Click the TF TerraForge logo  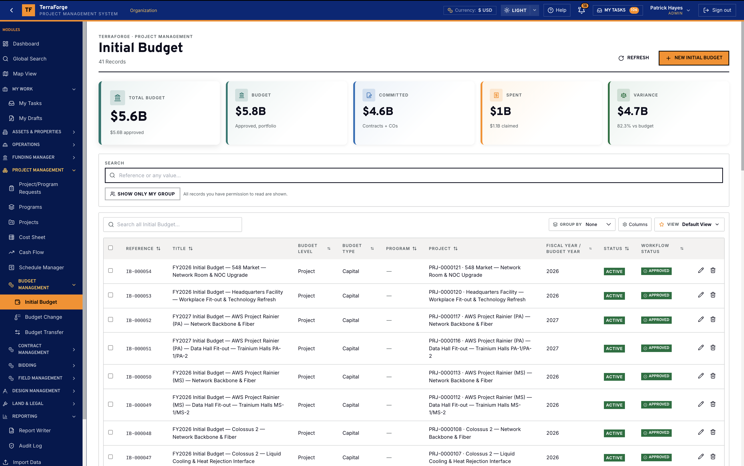tap(28, 10)
